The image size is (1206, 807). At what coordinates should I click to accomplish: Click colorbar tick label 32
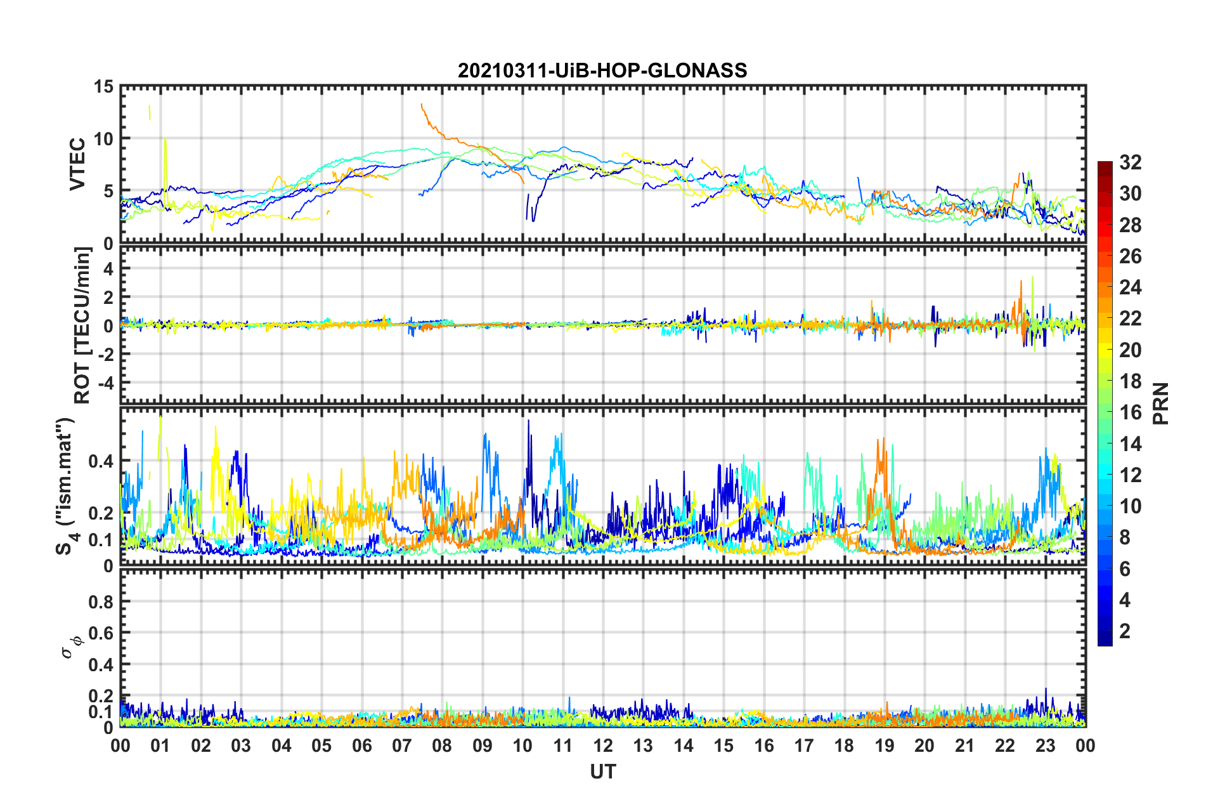coord(1130,162)
